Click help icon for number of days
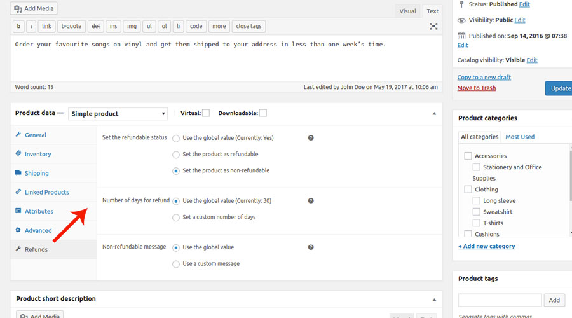Viewport: 572px width, 318px height. pyautogui.click(x=311, y=200)
